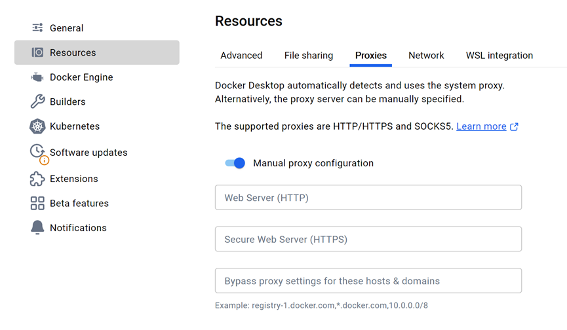567x330 pixels.
Task: Open the Learn more link
Action: click(481, 126)
